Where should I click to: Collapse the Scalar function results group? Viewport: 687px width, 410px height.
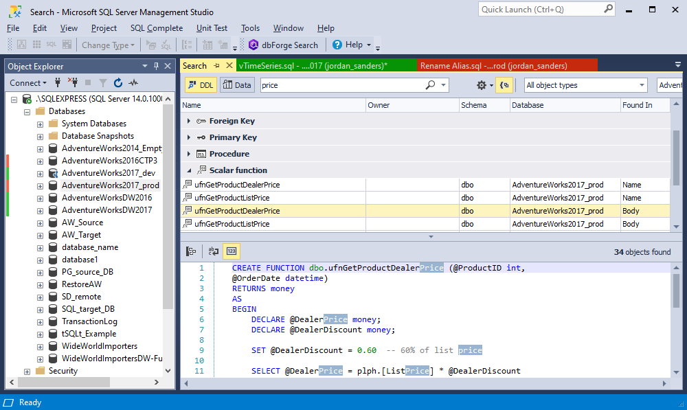point(189,170)
